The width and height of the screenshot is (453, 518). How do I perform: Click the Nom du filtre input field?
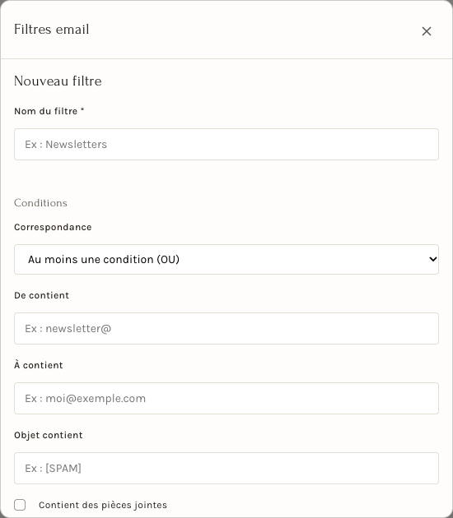point(226,145)
